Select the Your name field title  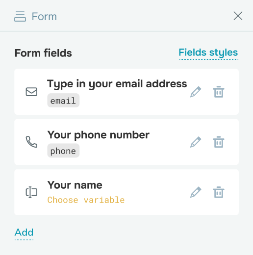pyautogui.click(x=75, y=185)
